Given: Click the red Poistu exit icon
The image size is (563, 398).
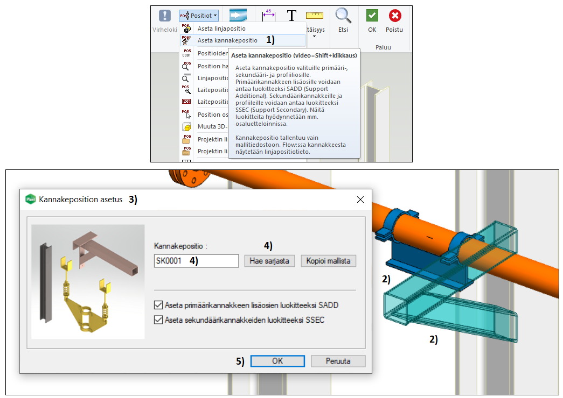Looking at the screenshot, I should tap(395, 16).
